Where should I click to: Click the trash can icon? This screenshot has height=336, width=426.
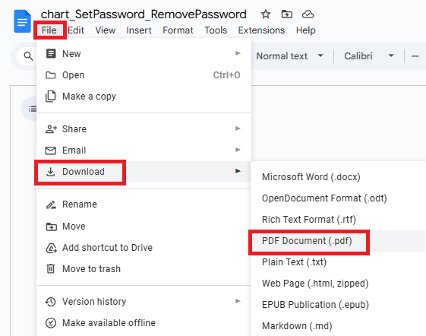51,269
